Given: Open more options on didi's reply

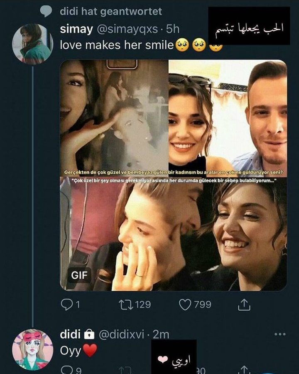Looking at the screenshot, I should [280, 334].
